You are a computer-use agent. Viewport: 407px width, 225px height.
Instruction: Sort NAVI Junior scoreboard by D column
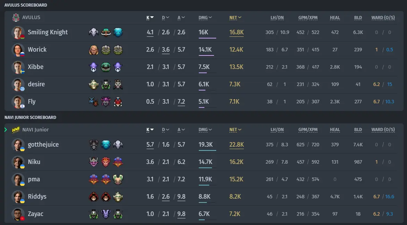click(x=166, y=130)
